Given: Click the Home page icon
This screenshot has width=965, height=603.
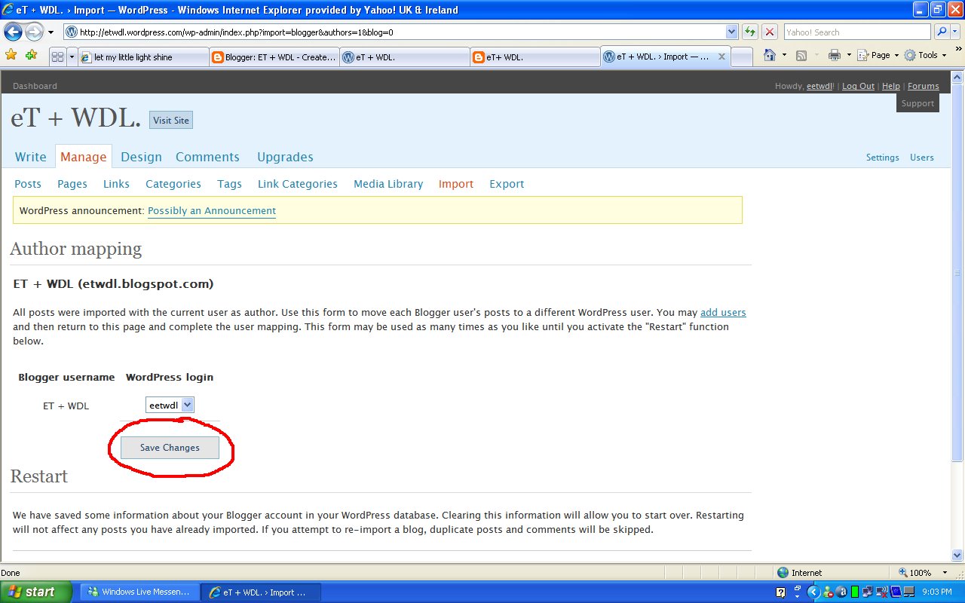Looking at the screenshot, I should [769, 55].
